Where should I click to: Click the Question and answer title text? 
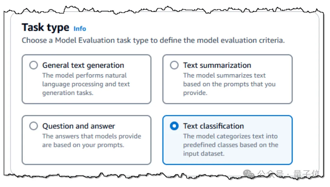(x=78, y=126)
